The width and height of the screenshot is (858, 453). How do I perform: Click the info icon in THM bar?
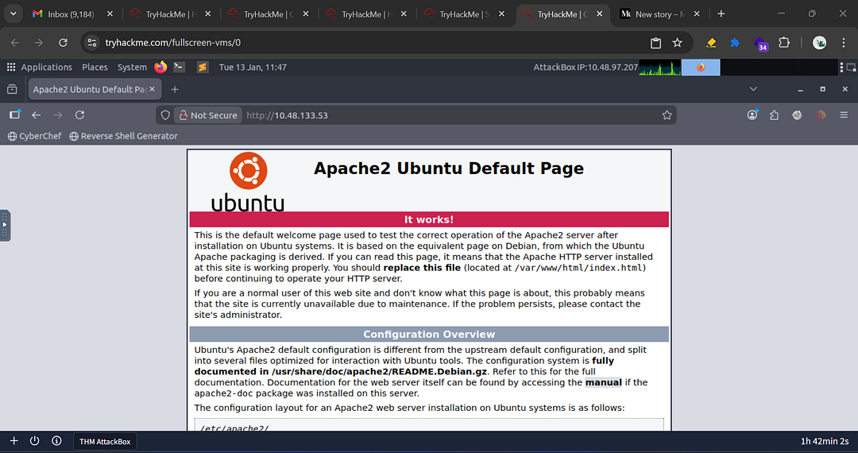[x=56, y=440]
